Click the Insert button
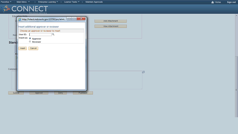The image size is (238, 134). pos(23,48)
